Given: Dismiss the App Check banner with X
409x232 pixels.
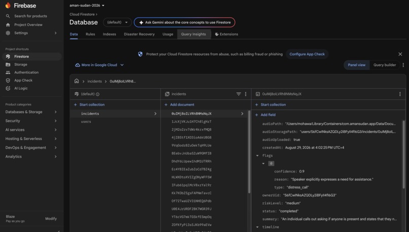Looking at the screenshot, I should (400, 54).
